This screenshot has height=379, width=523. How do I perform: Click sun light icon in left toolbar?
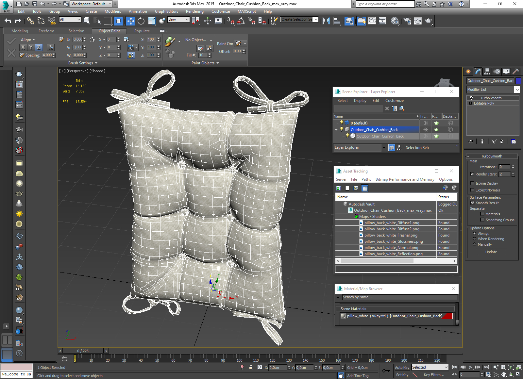[19, 214]
